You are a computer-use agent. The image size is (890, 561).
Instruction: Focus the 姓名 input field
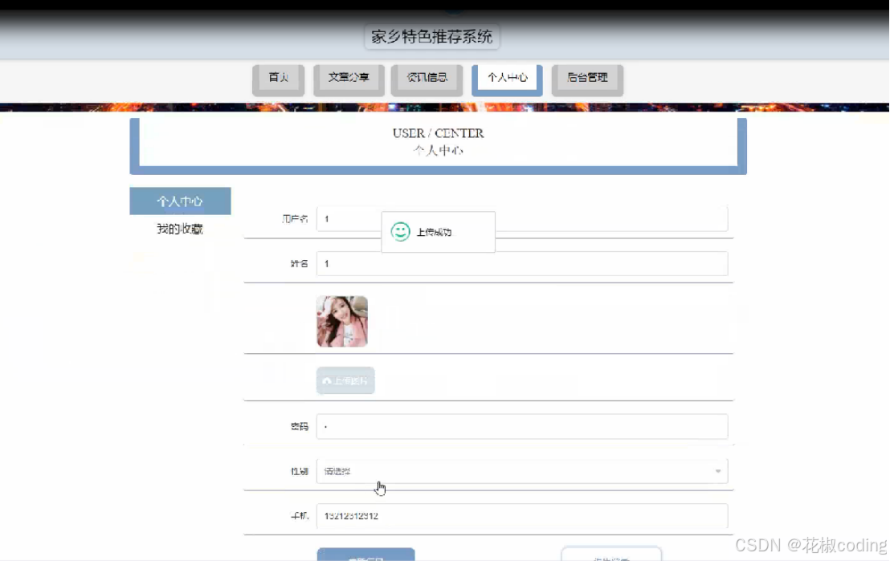pos(521,264)
